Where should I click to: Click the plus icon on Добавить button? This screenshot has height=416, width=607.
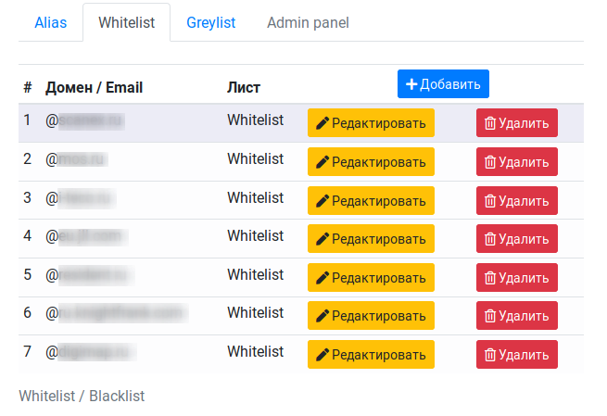[411, 84]
